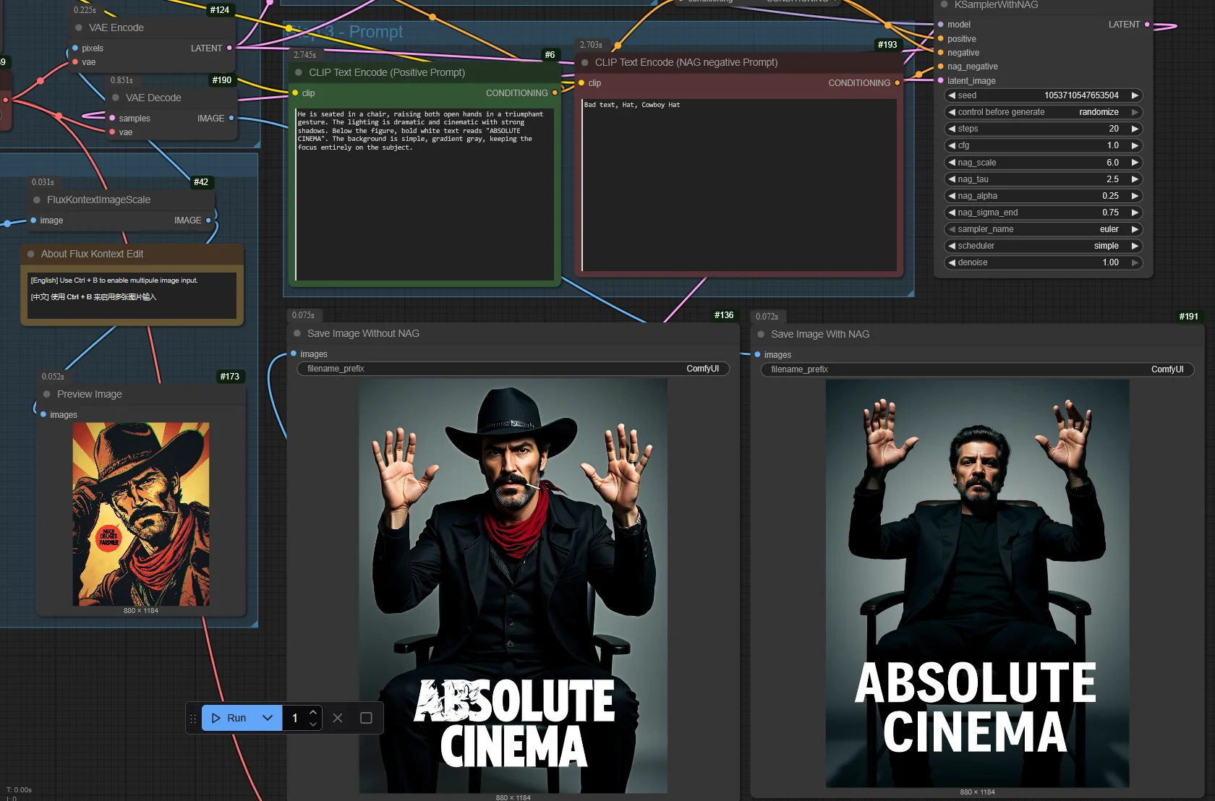Click positive prompt CONDITIONING output socket
The width and height of the screenshot is (1215, 801).
[555, 93]
